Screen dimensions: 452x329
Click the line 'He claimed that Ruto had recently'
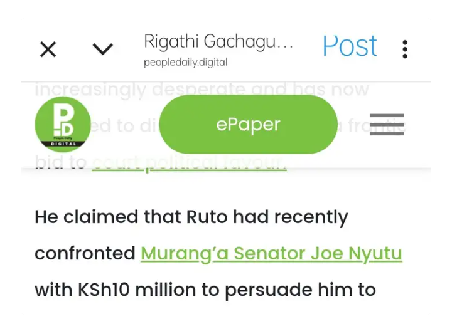click(191, 217)
